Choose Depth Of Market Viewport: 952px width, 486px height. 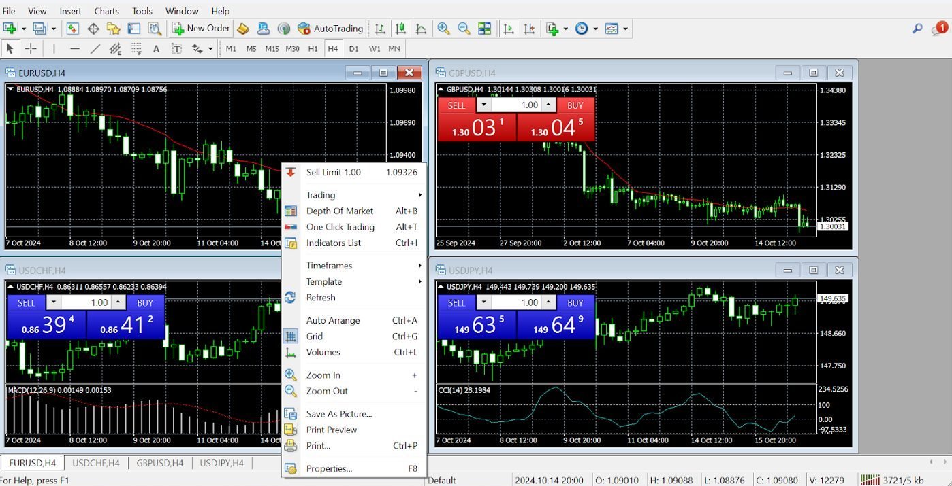[354, 211]
